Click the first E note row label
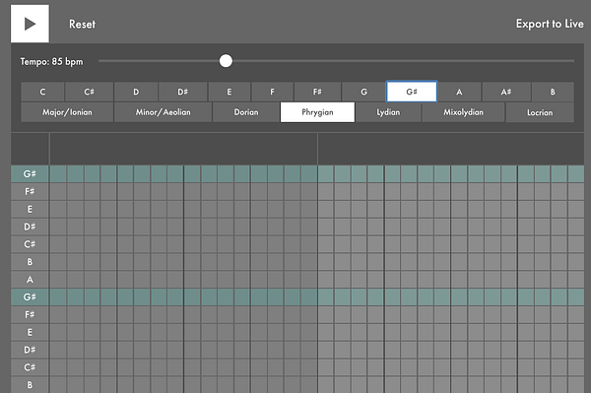The image size is (591, 393). click(30, 209)
